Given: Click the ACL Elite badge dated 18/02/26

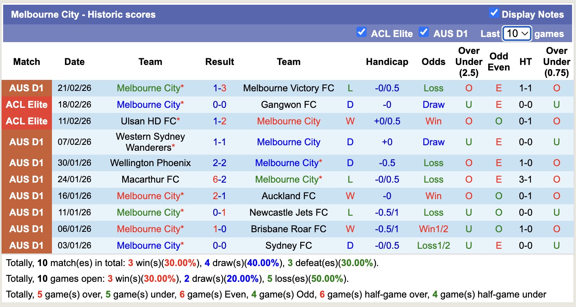Looking at the screenshot, I should (x=26, y=105).
